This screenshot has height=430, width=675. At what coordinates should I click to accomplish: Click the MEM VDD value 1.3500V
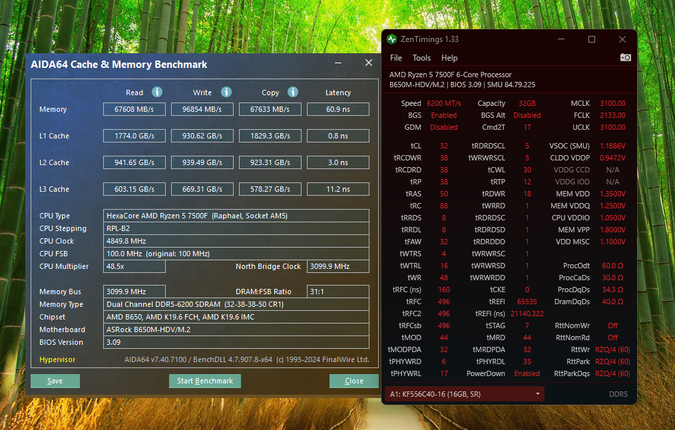tap(612, 194)
